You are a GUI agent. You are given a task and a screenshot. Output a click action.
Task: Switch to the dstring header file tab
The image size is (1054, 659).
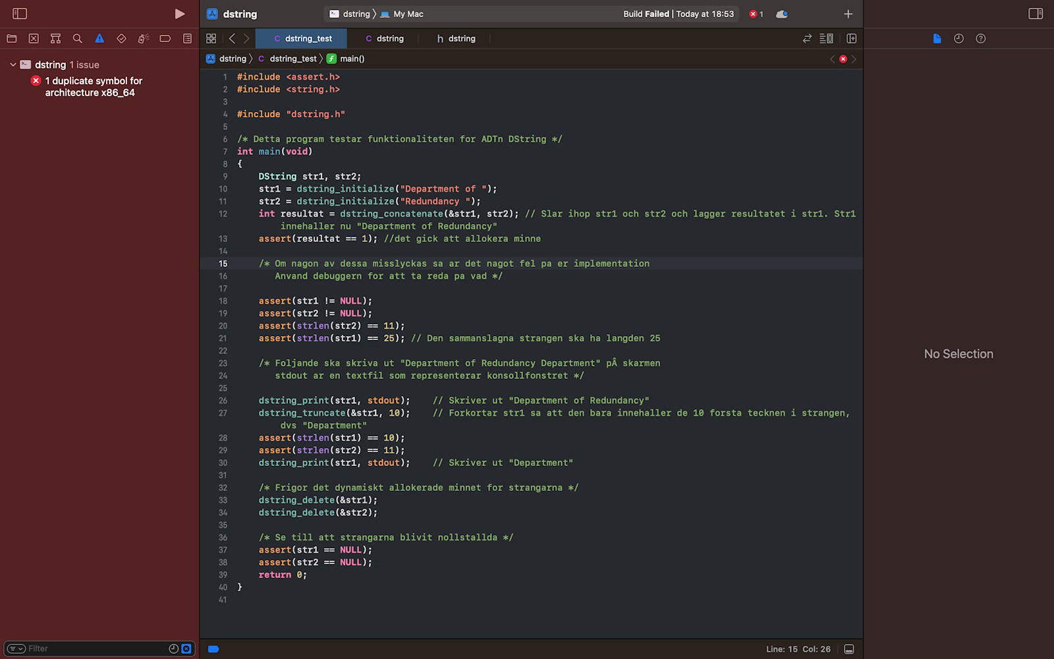[456, 39]
